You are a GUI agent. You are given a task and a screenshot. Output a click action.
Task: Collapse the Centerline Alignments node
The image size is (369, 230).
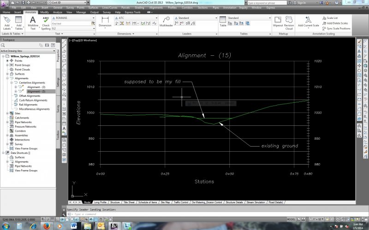pyautogui.click(x=12, y=83)
